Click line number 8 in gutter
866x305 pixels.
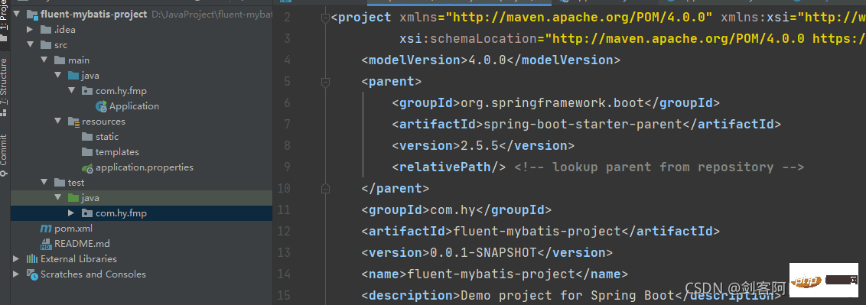(x=286, y=145)
